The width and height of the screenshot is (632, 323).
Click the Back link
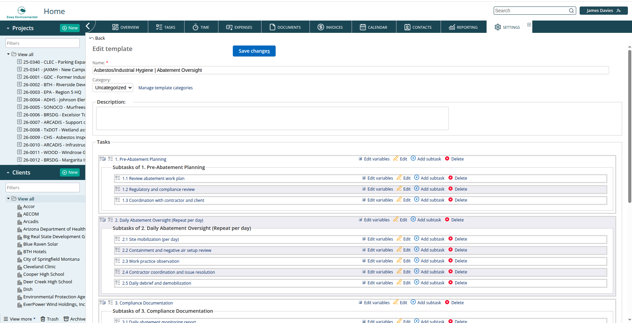(x=97, y=38)
